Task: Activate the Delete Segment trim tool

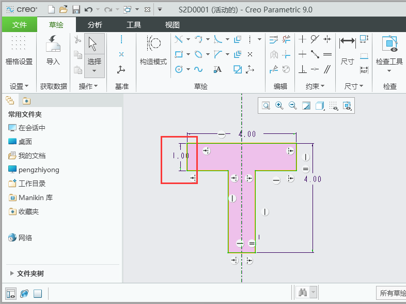Action: [286, 39]
